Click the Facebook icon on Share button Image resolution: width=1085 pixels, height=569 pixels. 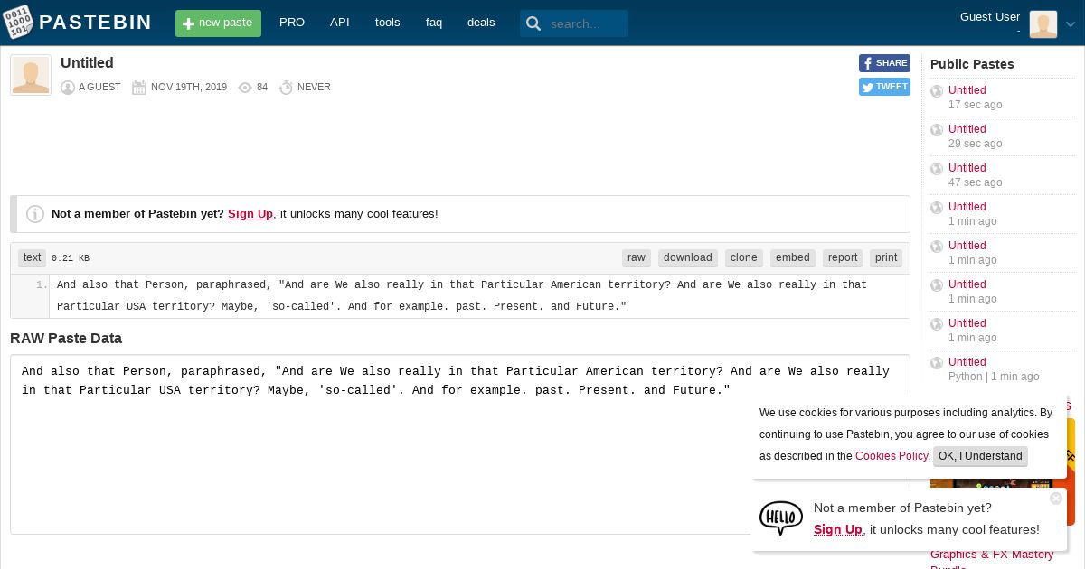(x=868, y=63)
